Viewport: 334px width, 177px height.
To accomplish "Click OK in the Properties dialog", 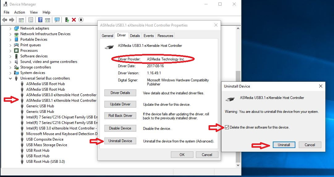I will pyautogui.click(x=182, y=155).
